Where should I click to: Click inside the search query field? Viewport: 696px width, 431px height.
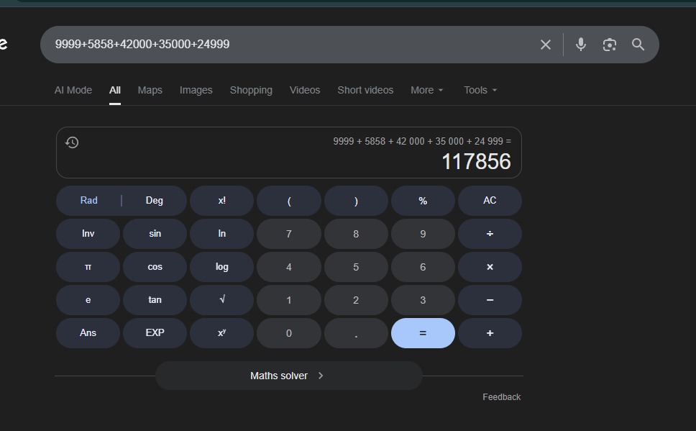(x=288, y=45)
